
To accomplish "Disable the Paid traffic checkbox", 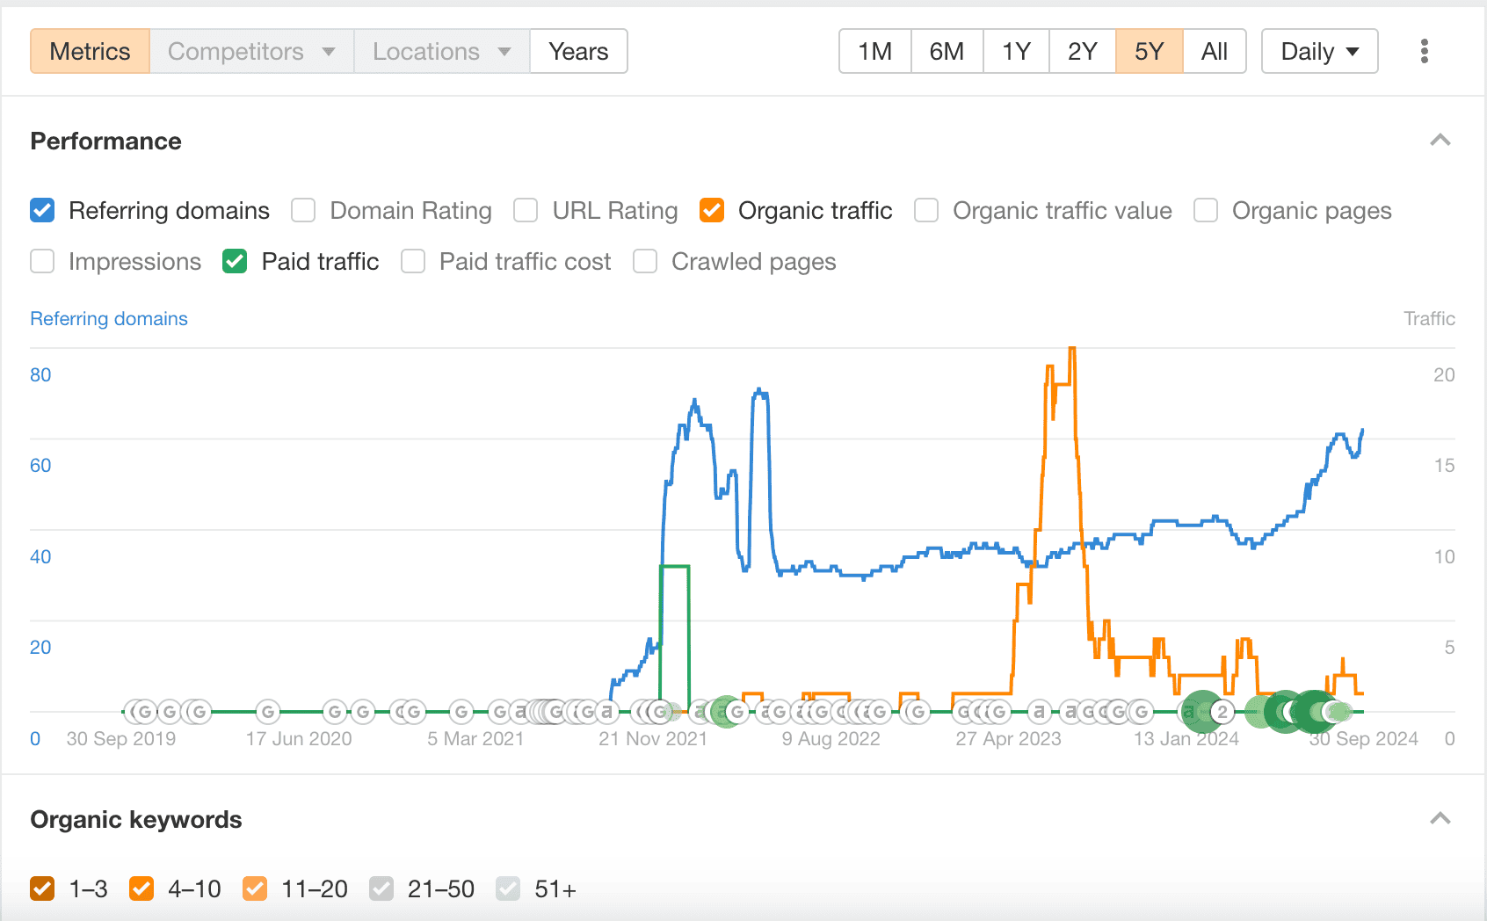I will (x=235, y=262).
